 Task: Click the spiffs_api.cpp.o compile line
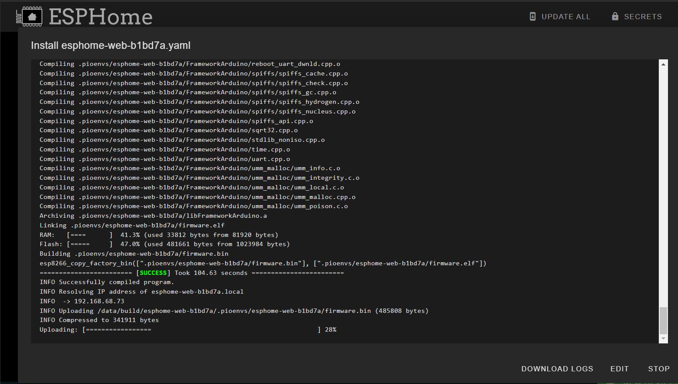coord(176,121)
